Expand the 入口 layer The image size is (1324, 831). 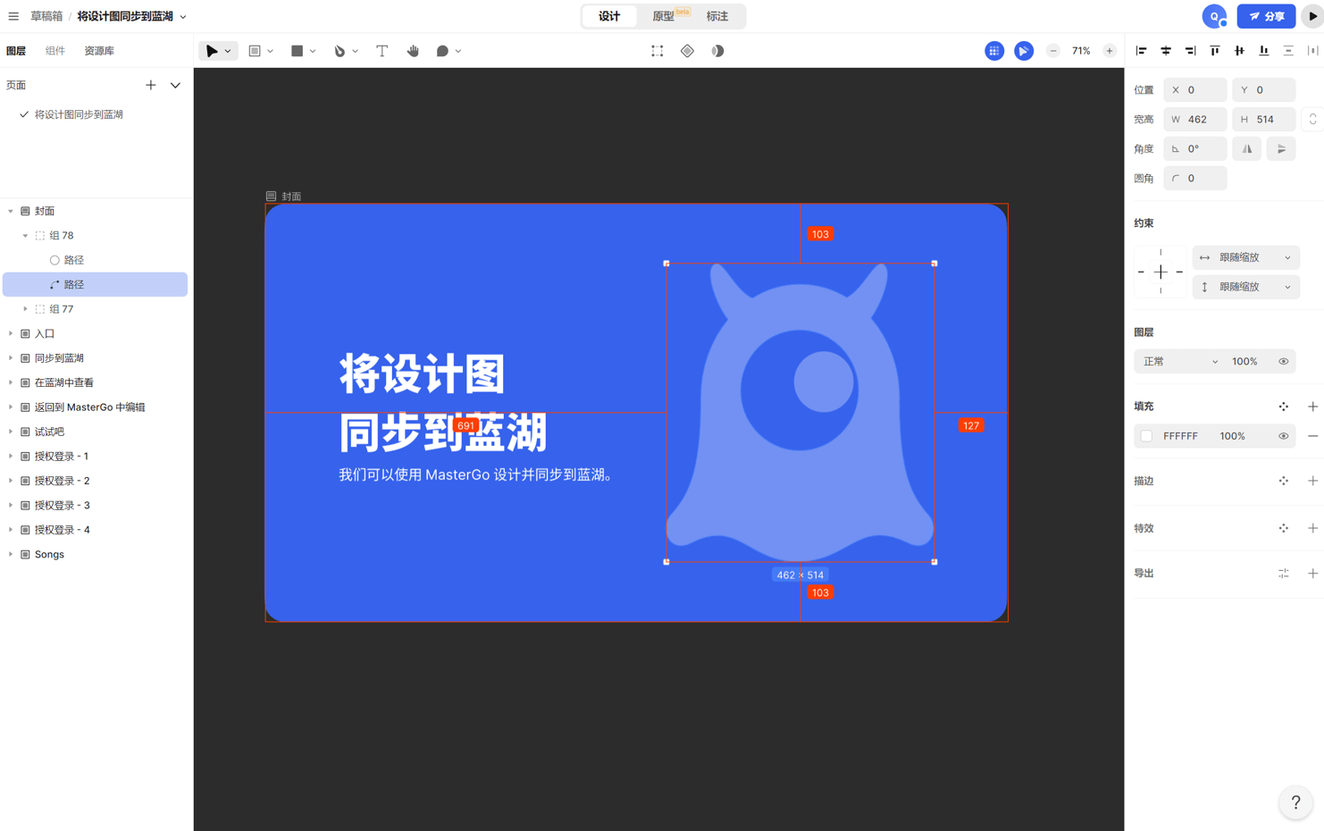point(11,333)
